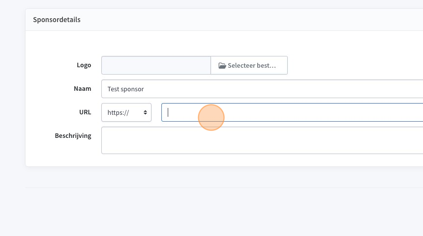Focus the Naam input field
Screen dimensions: 423x236
(262, 89)
